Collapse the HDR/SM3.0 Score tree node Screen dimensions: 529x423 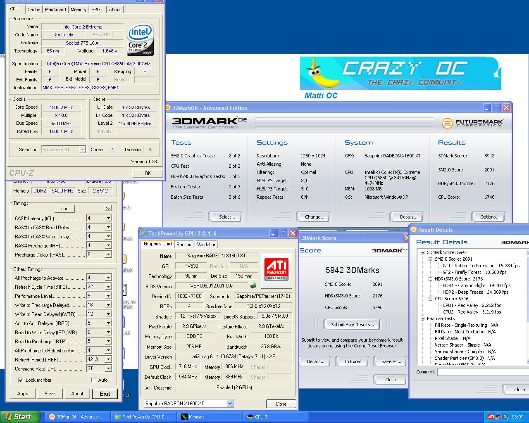(431, 279)
